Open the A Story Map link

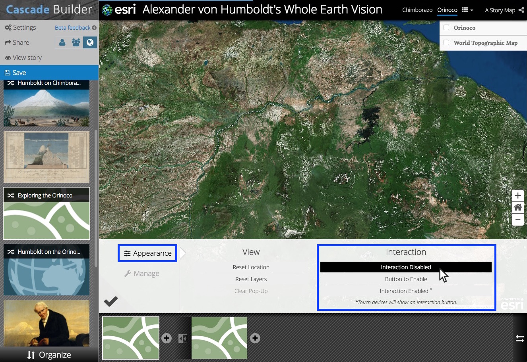click(500, 10)
